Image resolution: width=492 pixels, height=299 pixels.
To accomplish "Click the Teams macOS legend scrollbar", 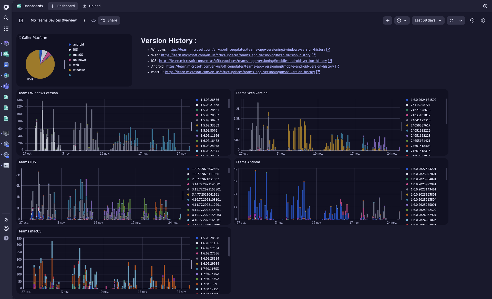I will [x=229, y=247].
